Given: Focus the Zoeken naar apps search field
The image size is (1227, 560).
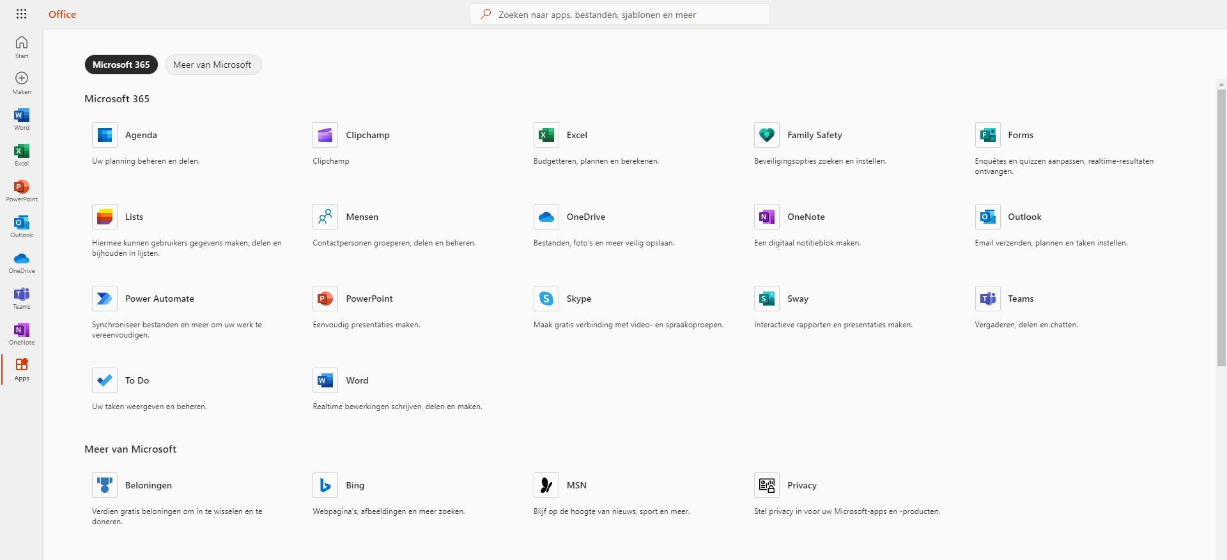Looking at the screenshot, I should [x=620, y=14].
